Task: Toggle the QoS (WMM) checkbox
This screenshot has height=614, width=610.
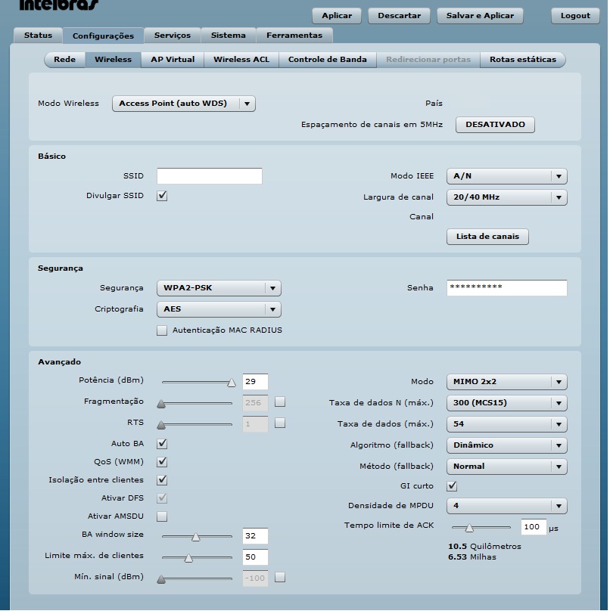Action: coord(162,462)
